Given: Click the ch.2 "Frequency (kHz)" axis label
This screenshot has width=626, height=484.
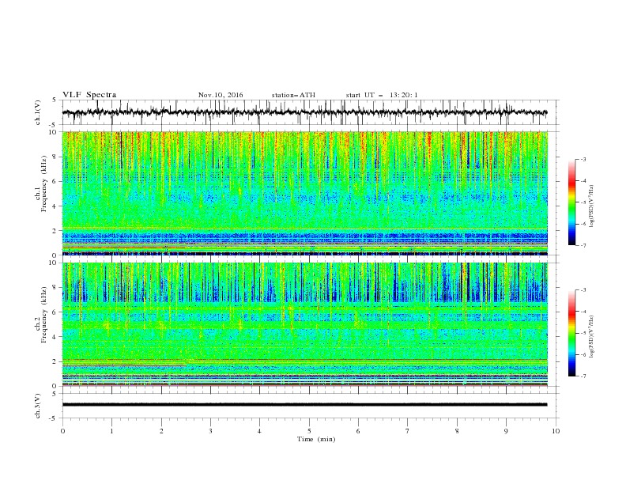Looking at the screenshot, I should pos(44,315).
